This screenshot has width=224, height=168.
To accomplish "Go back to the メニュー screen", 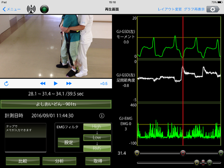I will pyautogui.click(x=11, y=9).
